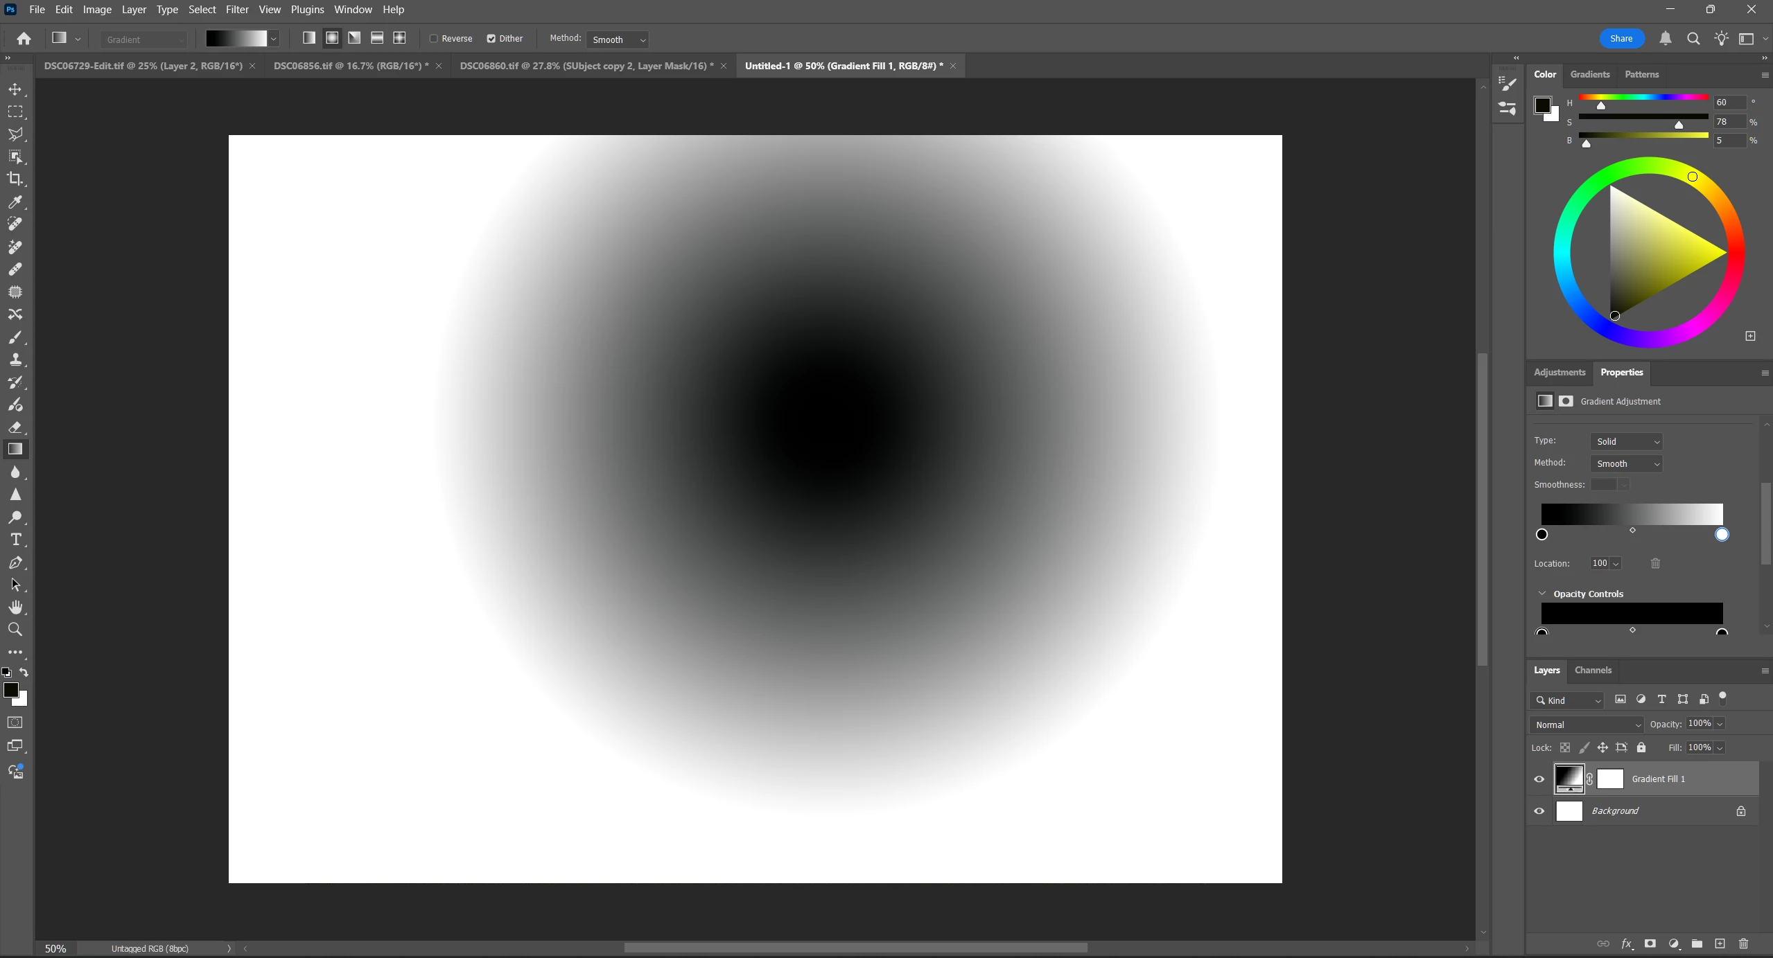The height and width of the screenshot is (958, 1773).
Task: Click the white gradient color stop
Action: click(x=1722, y=534)
